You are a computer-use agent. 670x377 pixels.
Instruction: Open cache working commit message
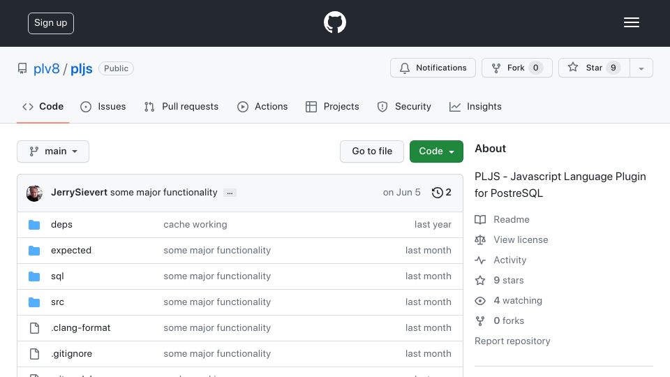[x=195, y=224]
